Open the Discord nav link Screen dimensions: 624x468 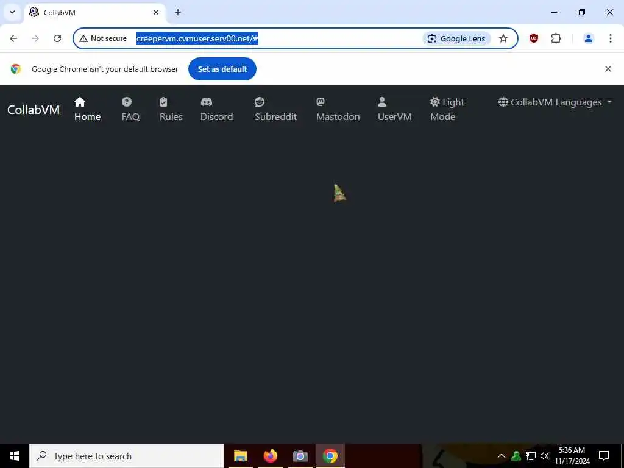point(216,109)
